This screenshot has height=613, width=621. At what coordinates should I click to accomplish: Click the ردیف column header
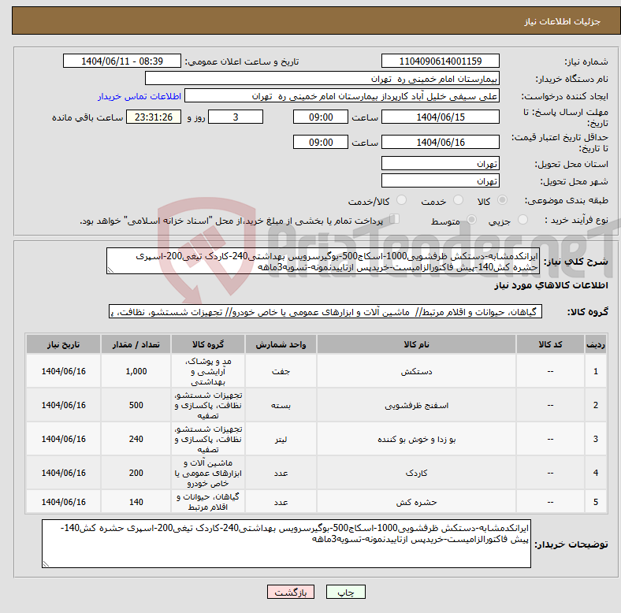(x=595, y=344)
